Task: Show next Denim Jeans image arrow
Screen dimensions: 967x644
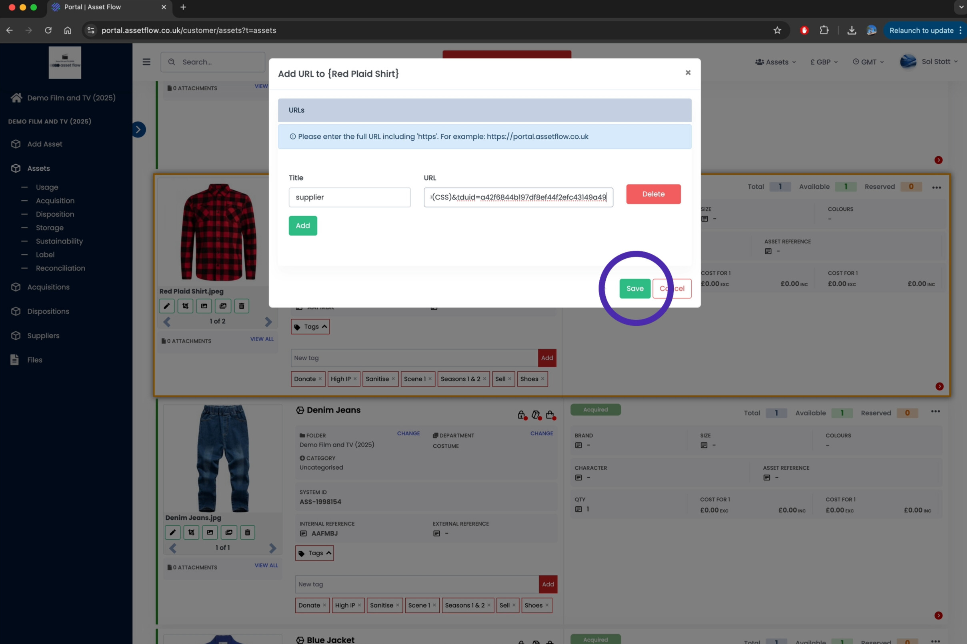Action: (x=272, y=548)
